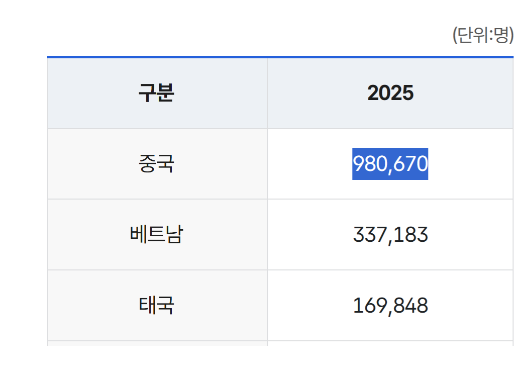Click the partially visible cell below 169,848
Screen dimensions: 525x377
390,343
